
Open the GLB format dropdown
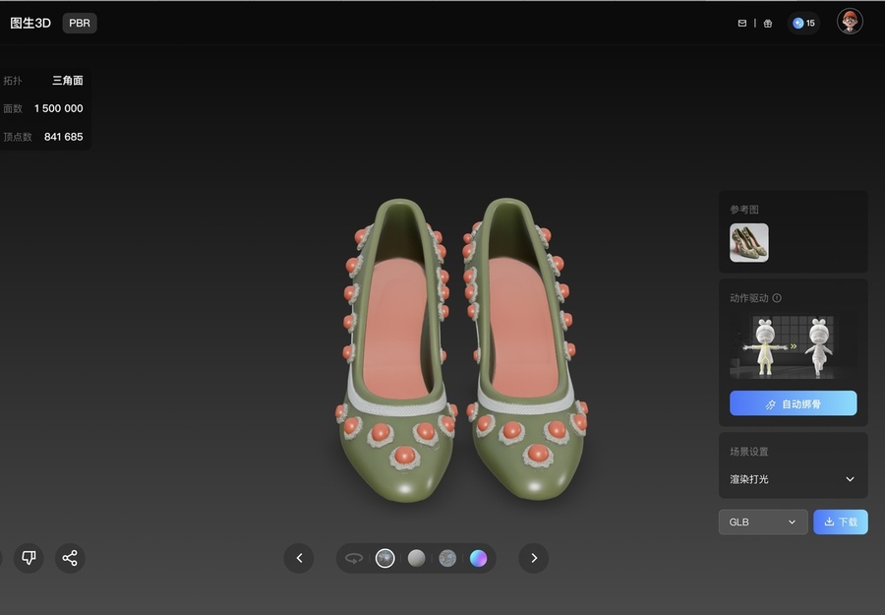coord(763,522)
